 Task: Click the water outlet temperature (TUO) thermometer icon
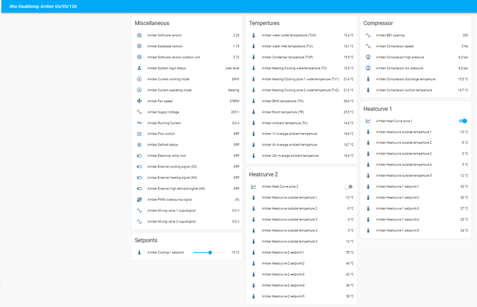(254, 35)
